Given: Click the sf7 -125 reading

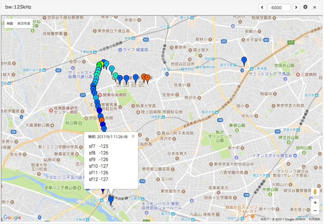Looking at the screenshot, I should click(99, 146).
